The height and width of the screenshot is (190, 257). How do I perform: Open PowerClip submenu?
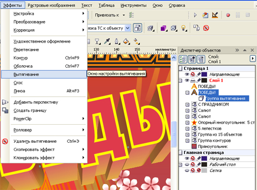(x=44, y=119)
